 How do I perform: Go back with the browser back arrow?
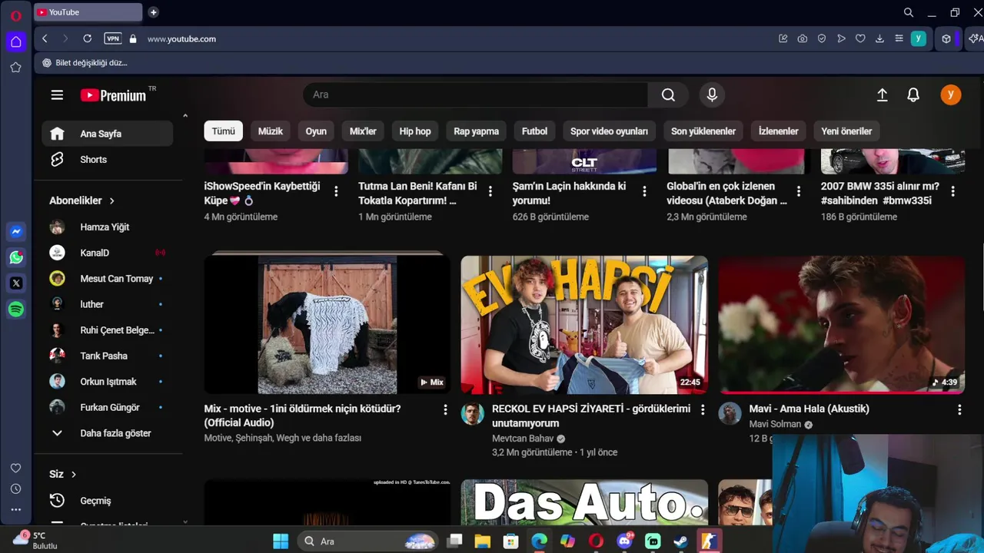[45, 38]
